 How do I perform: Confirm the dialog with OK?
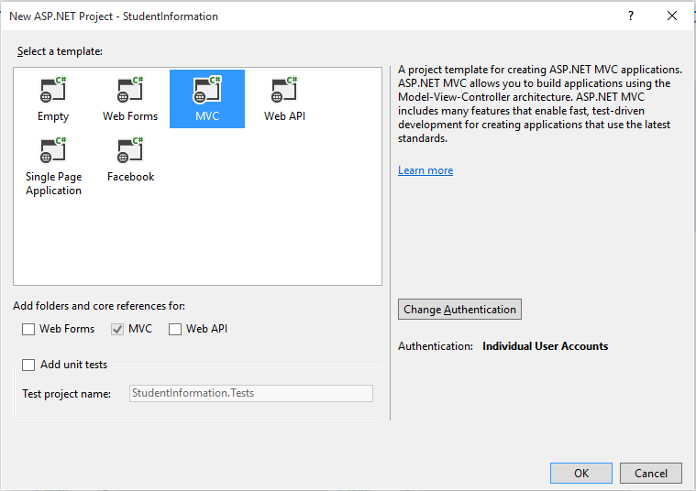click(x=581, y=474)
